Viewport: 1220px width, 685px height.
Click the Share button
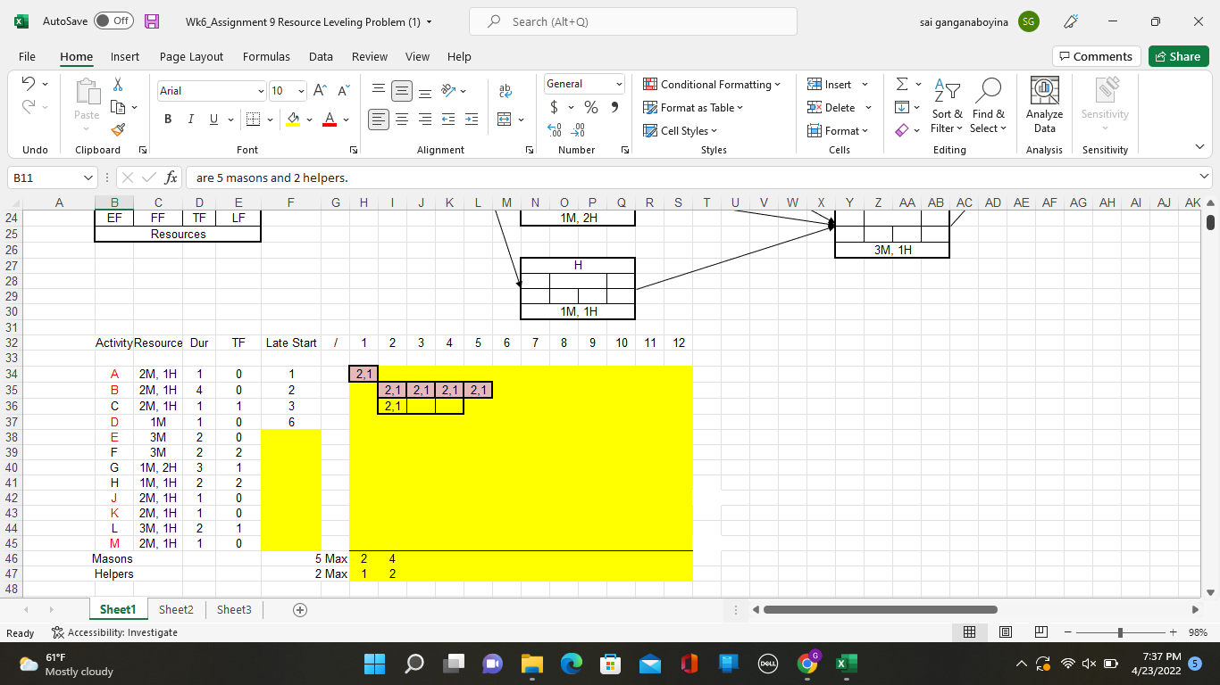pos(1177,56)
